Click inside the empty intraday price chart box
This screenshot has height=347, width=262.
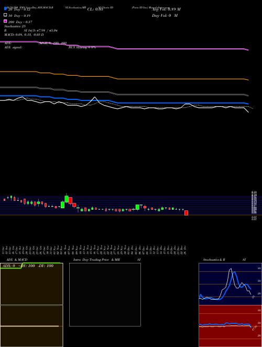tap(105, 294)
